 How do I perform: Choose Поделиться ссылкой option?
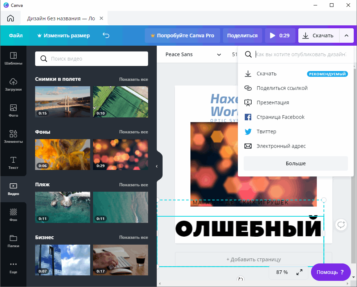[296, 88]
